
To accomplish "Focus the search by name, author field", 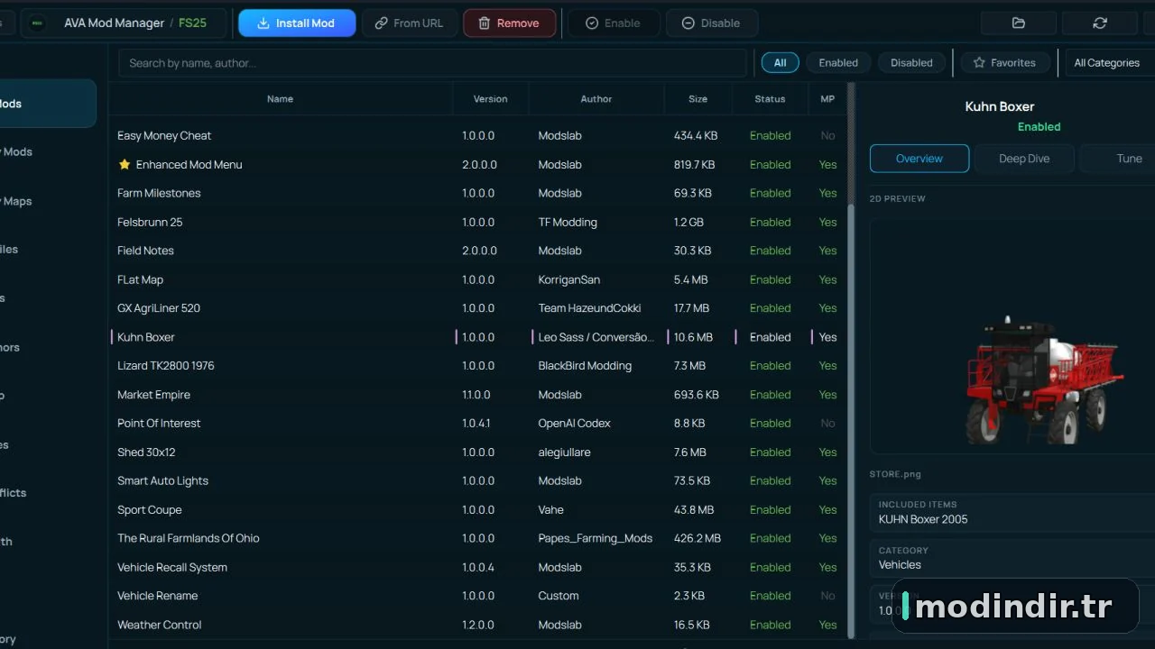I will 433,63.
